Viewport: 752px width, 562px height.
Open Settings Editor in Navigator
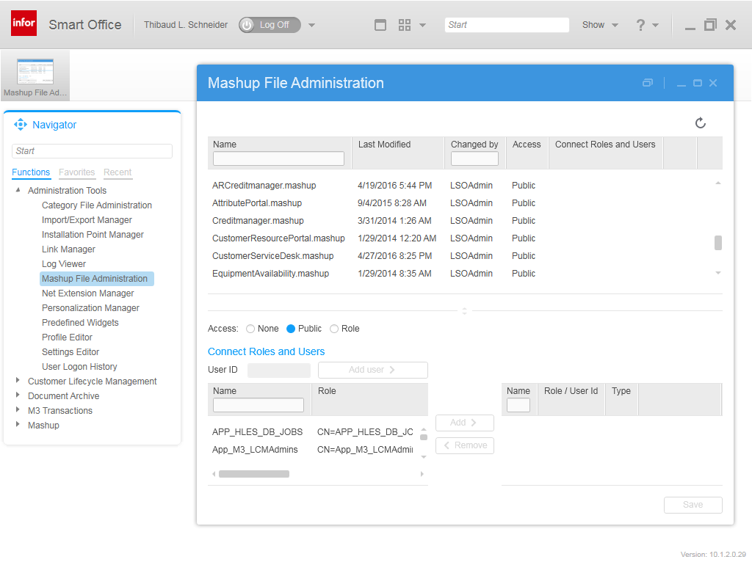point(70,352)
